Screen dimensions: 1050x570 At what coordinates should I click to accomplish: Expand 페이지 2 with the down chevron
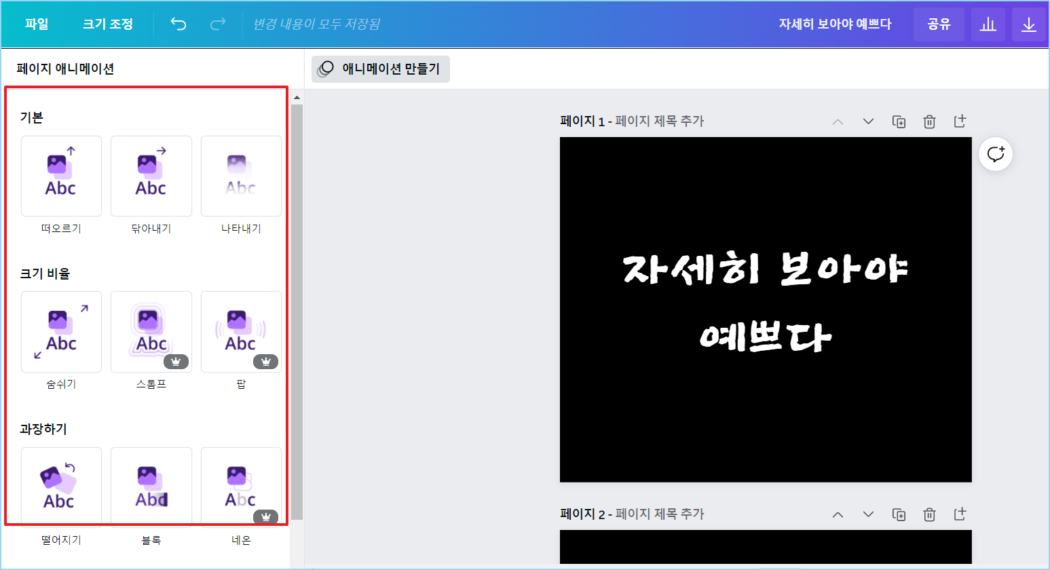(868, 514)
